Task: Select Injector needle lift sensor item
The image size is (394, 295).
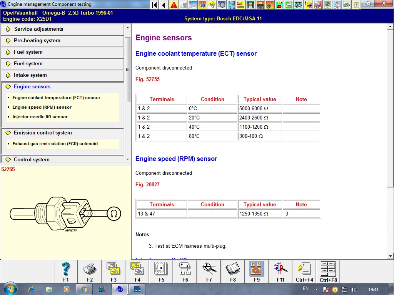Action: (40, 117)
